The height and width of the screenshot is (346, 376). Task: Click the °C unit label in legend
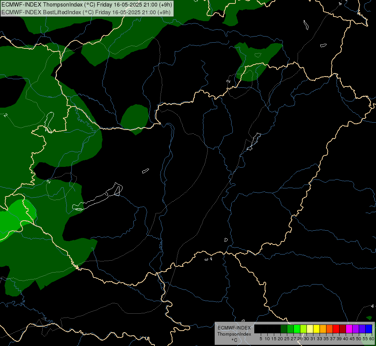[x=235, y=340]
